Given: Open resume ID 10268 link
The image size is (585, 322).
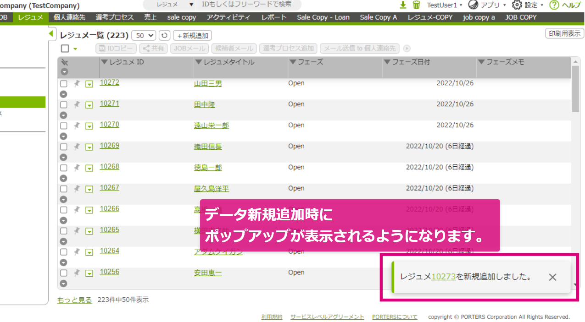Looking at the screenshot, I should pos(110,167).
